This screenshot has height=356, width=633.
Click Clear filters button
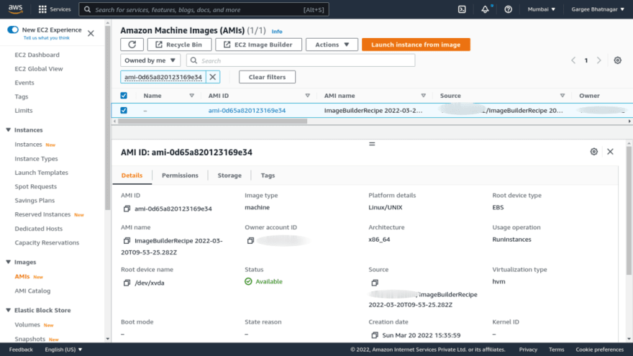(267, 77)
